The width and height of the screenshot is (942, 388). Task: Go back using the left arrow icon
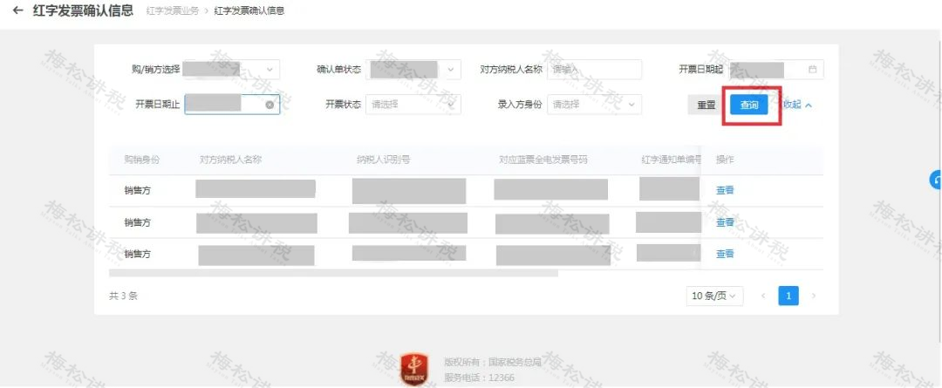coord(18,10)
